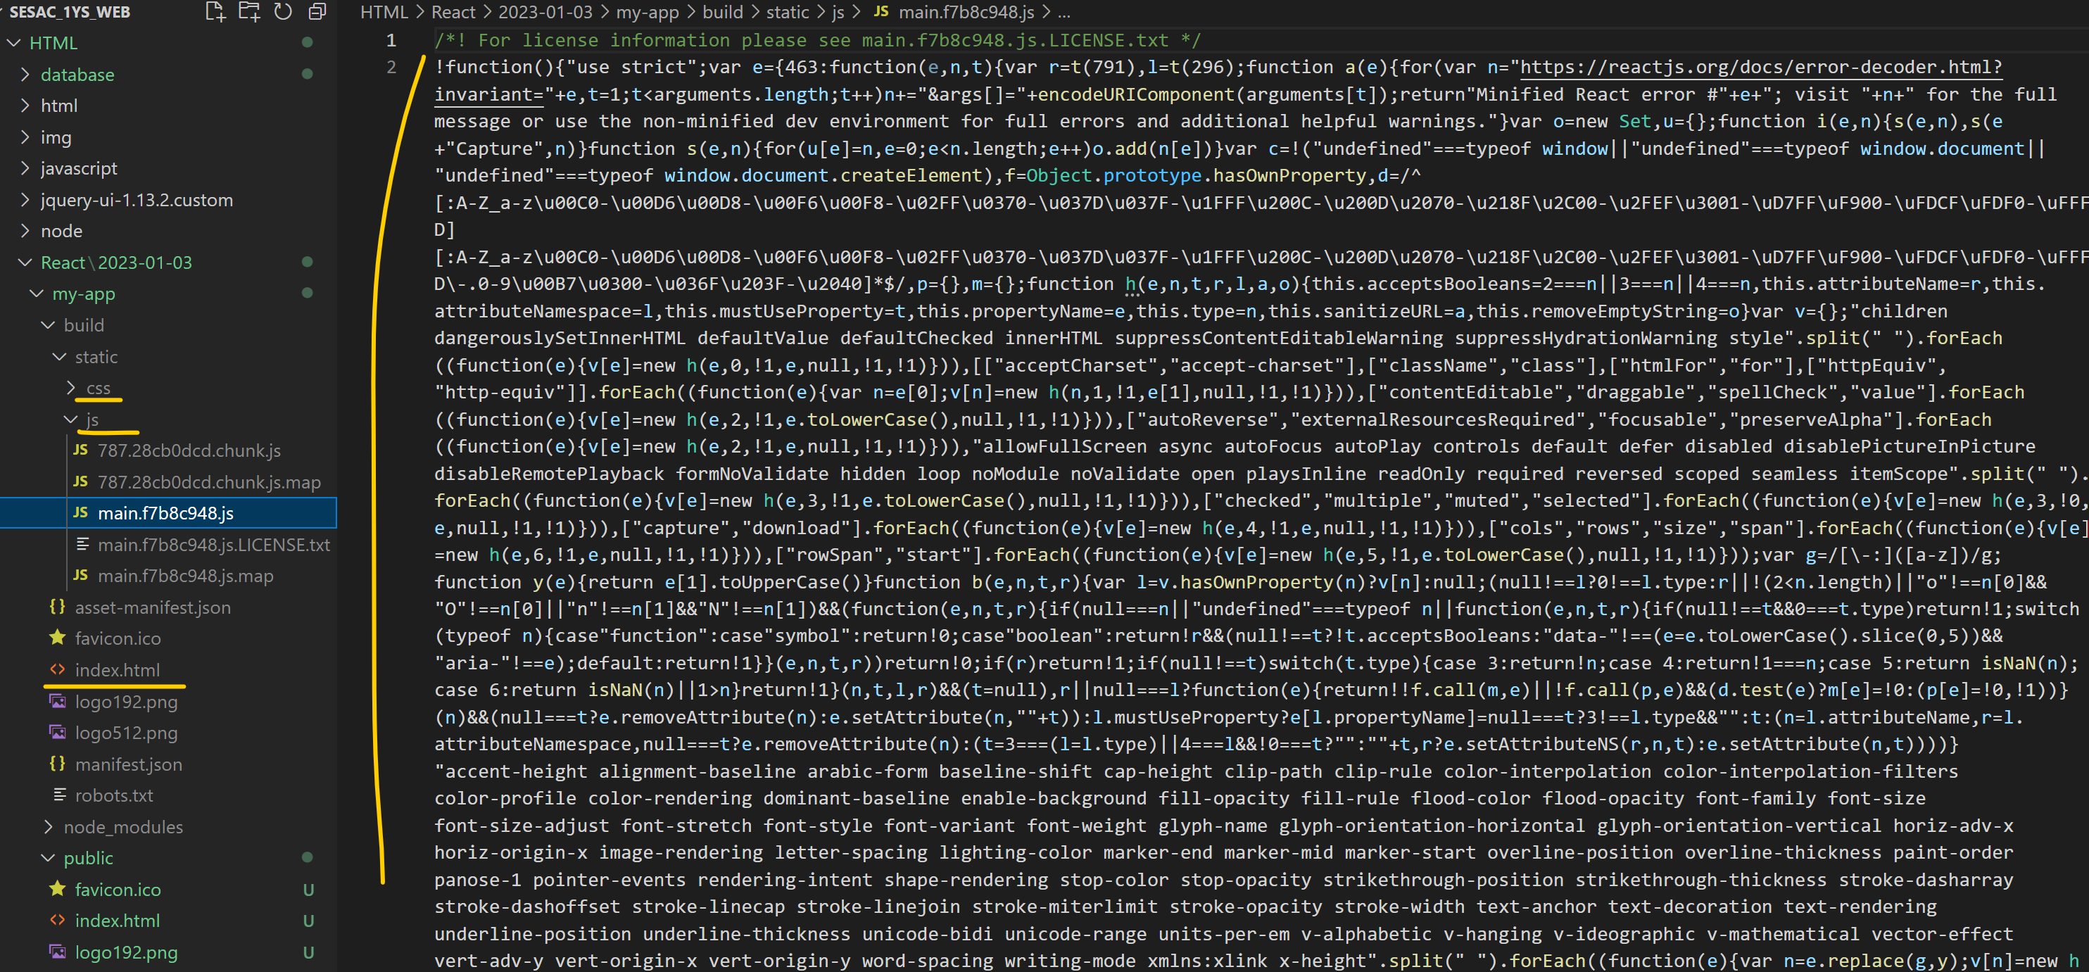The width and height of the screenshot is (2089, 972).
Task: Select 787.28cb0dcd.chunk.js in the file tree
Action: tap(189, 450)
